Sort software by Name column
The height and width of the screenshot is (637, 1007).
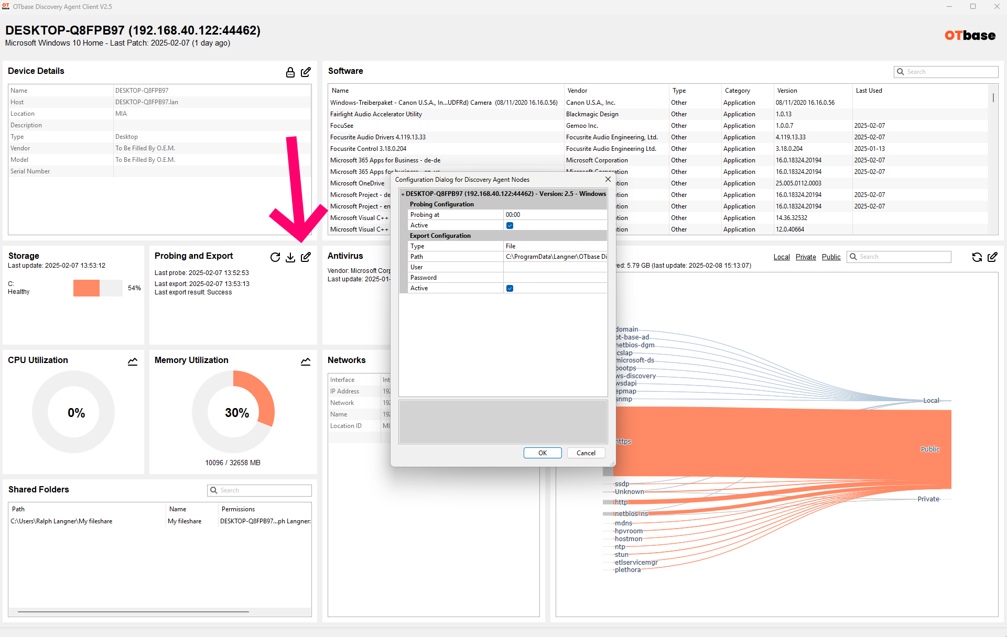click(341, 91)
